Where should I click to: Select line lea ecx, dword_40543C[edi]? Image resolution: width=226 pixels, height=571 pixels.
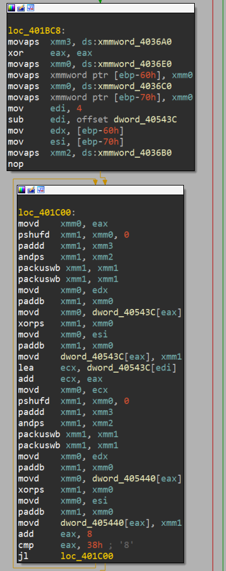tap(97, 368)
